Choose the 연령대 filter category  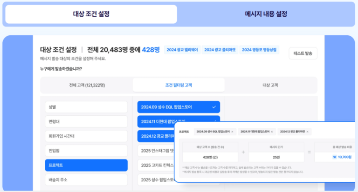pyautogui.click(x=86, y=122)
